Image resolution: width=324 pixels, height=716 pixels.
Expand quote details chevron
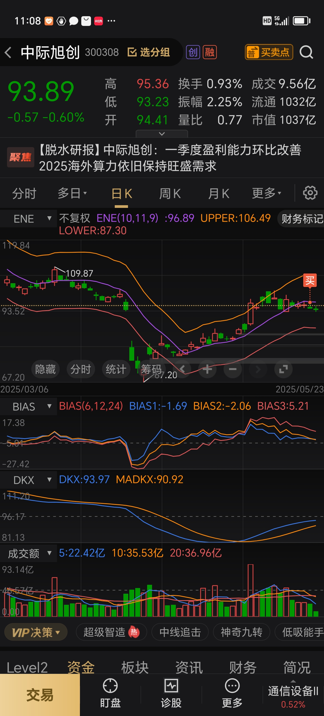tap(162, 134)
